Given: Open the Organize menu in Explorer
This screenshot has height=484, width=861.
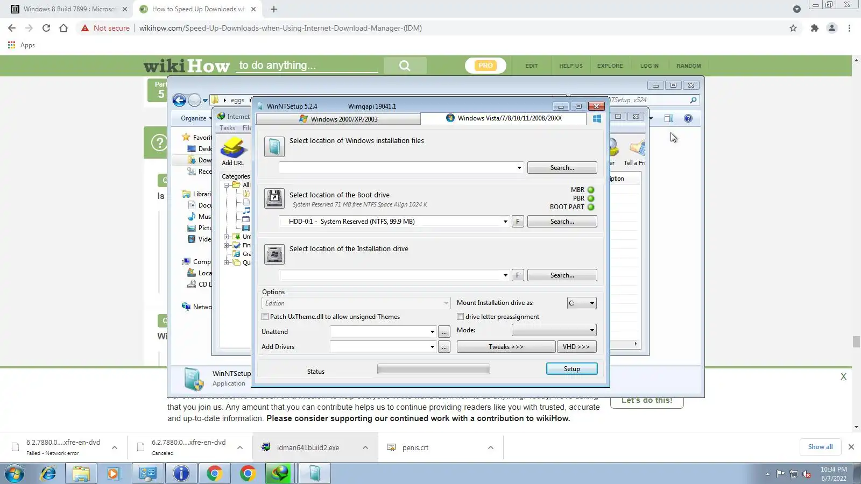Looking at the screenshot, I should (x=196, y=118).
